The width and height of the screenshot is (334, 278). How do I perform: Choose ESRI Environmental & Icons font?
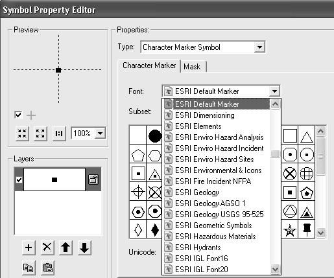216,170
